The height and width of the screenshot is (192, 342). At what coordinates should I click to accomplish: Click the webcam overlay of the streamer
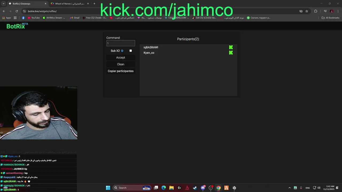click(39, 113)
